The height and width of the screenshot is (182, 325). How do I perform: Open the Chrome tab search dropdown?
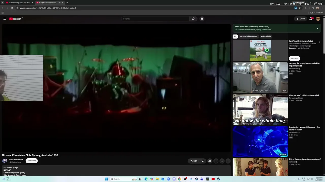pyautogui.click(x=3, y=3)
